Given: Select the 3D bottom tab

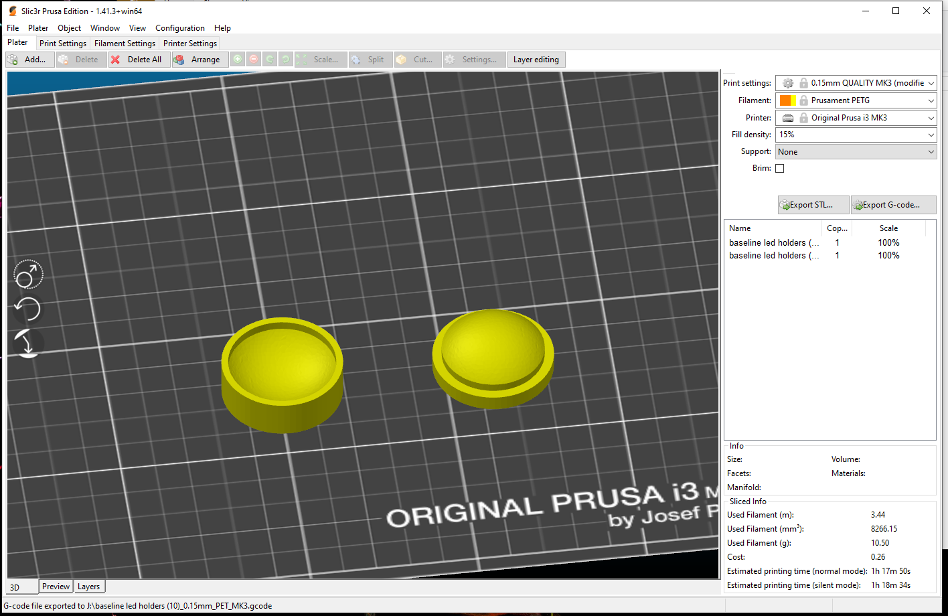Looking at the screenshot, I should coord(22,587).
